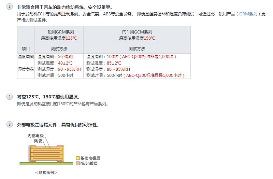Viewport: 273px width, 179px height.
Task: Click the 严格的测试条件 paragraph line
Action: click(32, 20)
